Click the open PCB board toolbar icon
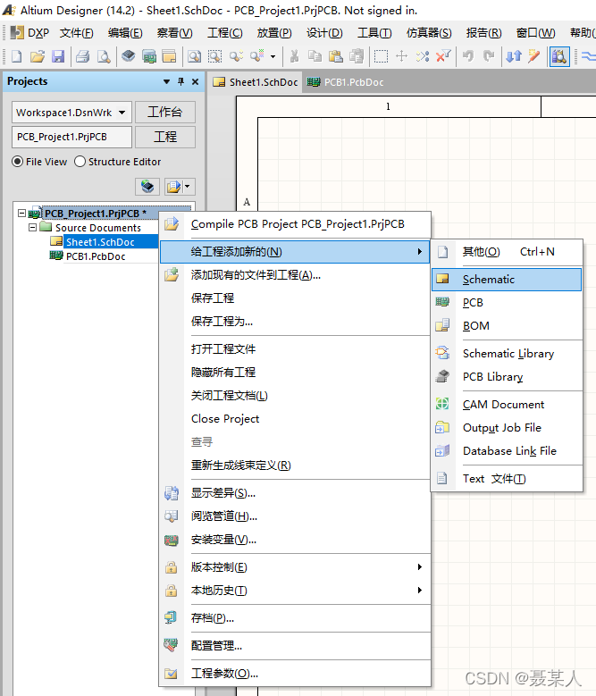596x696 pixels. (x=149, y=56)
